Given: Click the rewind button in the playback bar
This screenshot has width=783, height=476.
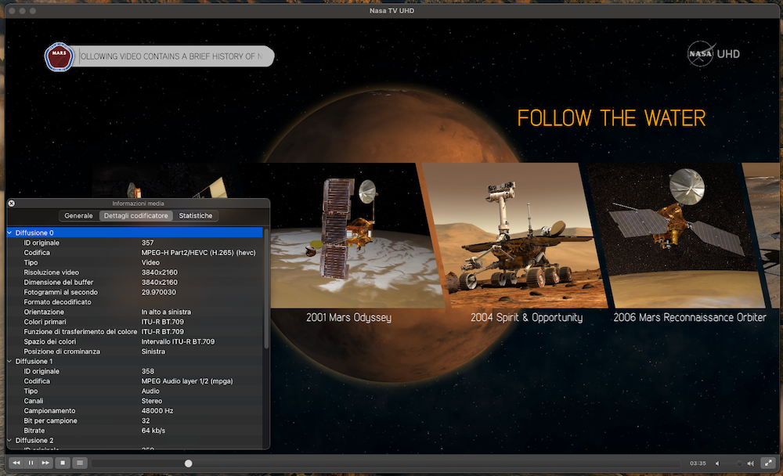Looking at the screenshot, I should 16,463.
